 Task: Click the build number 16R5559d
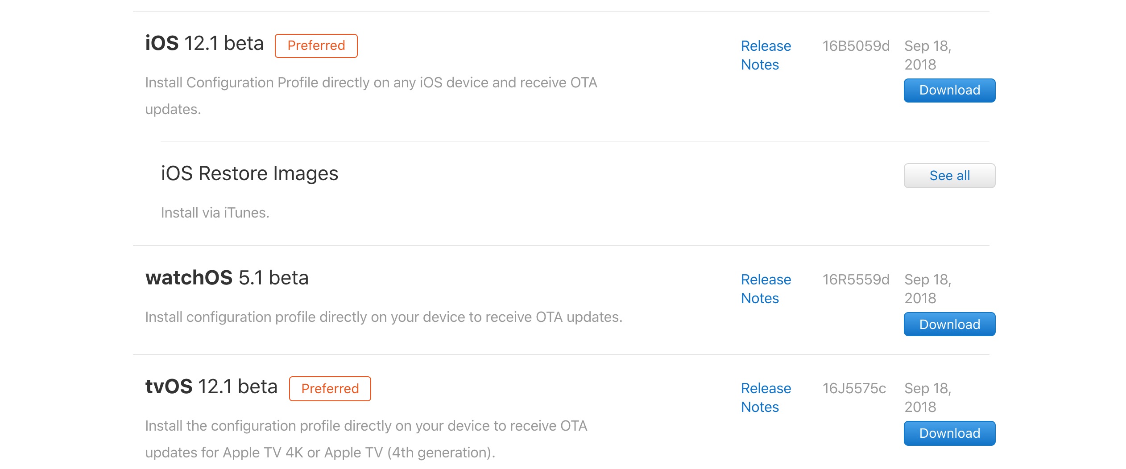pos(856,280)
